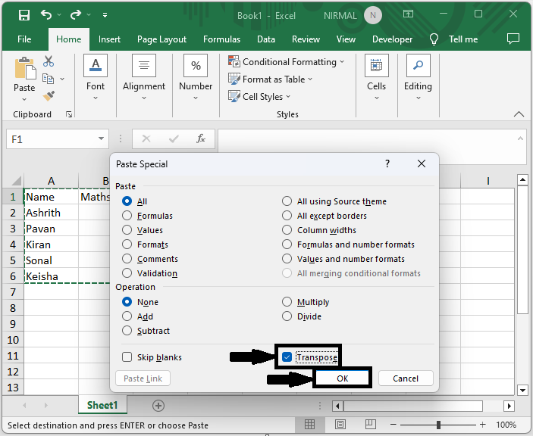The width and height of the screenshot is (533, 436).
Task: Enable the Skip blanks checkbox
Action: tap(127, 357)
